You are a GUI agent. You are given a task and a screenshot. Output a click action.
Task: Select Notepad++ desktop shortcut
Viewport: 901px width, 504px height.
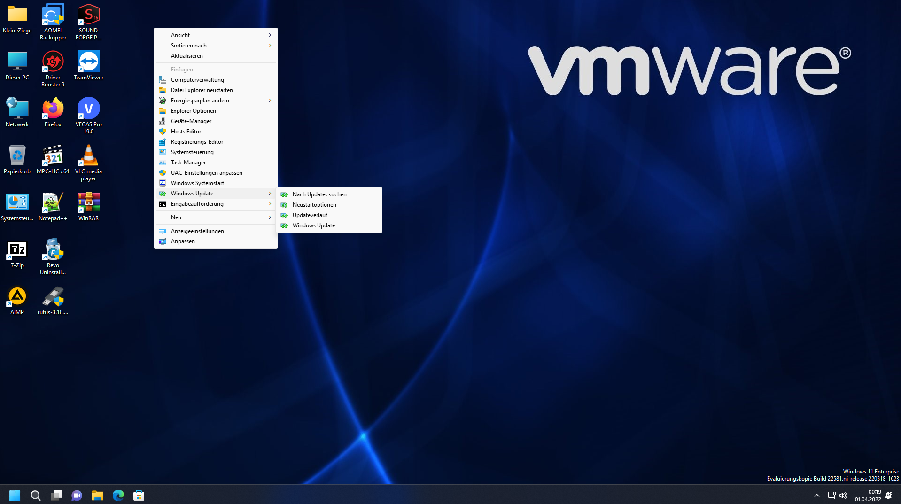pyautogui.click(x=53, y=207)
